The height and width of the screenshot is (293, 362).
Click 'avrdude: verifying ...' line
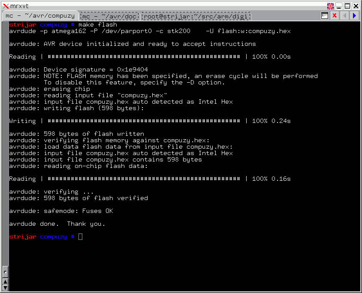click(51, 192)
